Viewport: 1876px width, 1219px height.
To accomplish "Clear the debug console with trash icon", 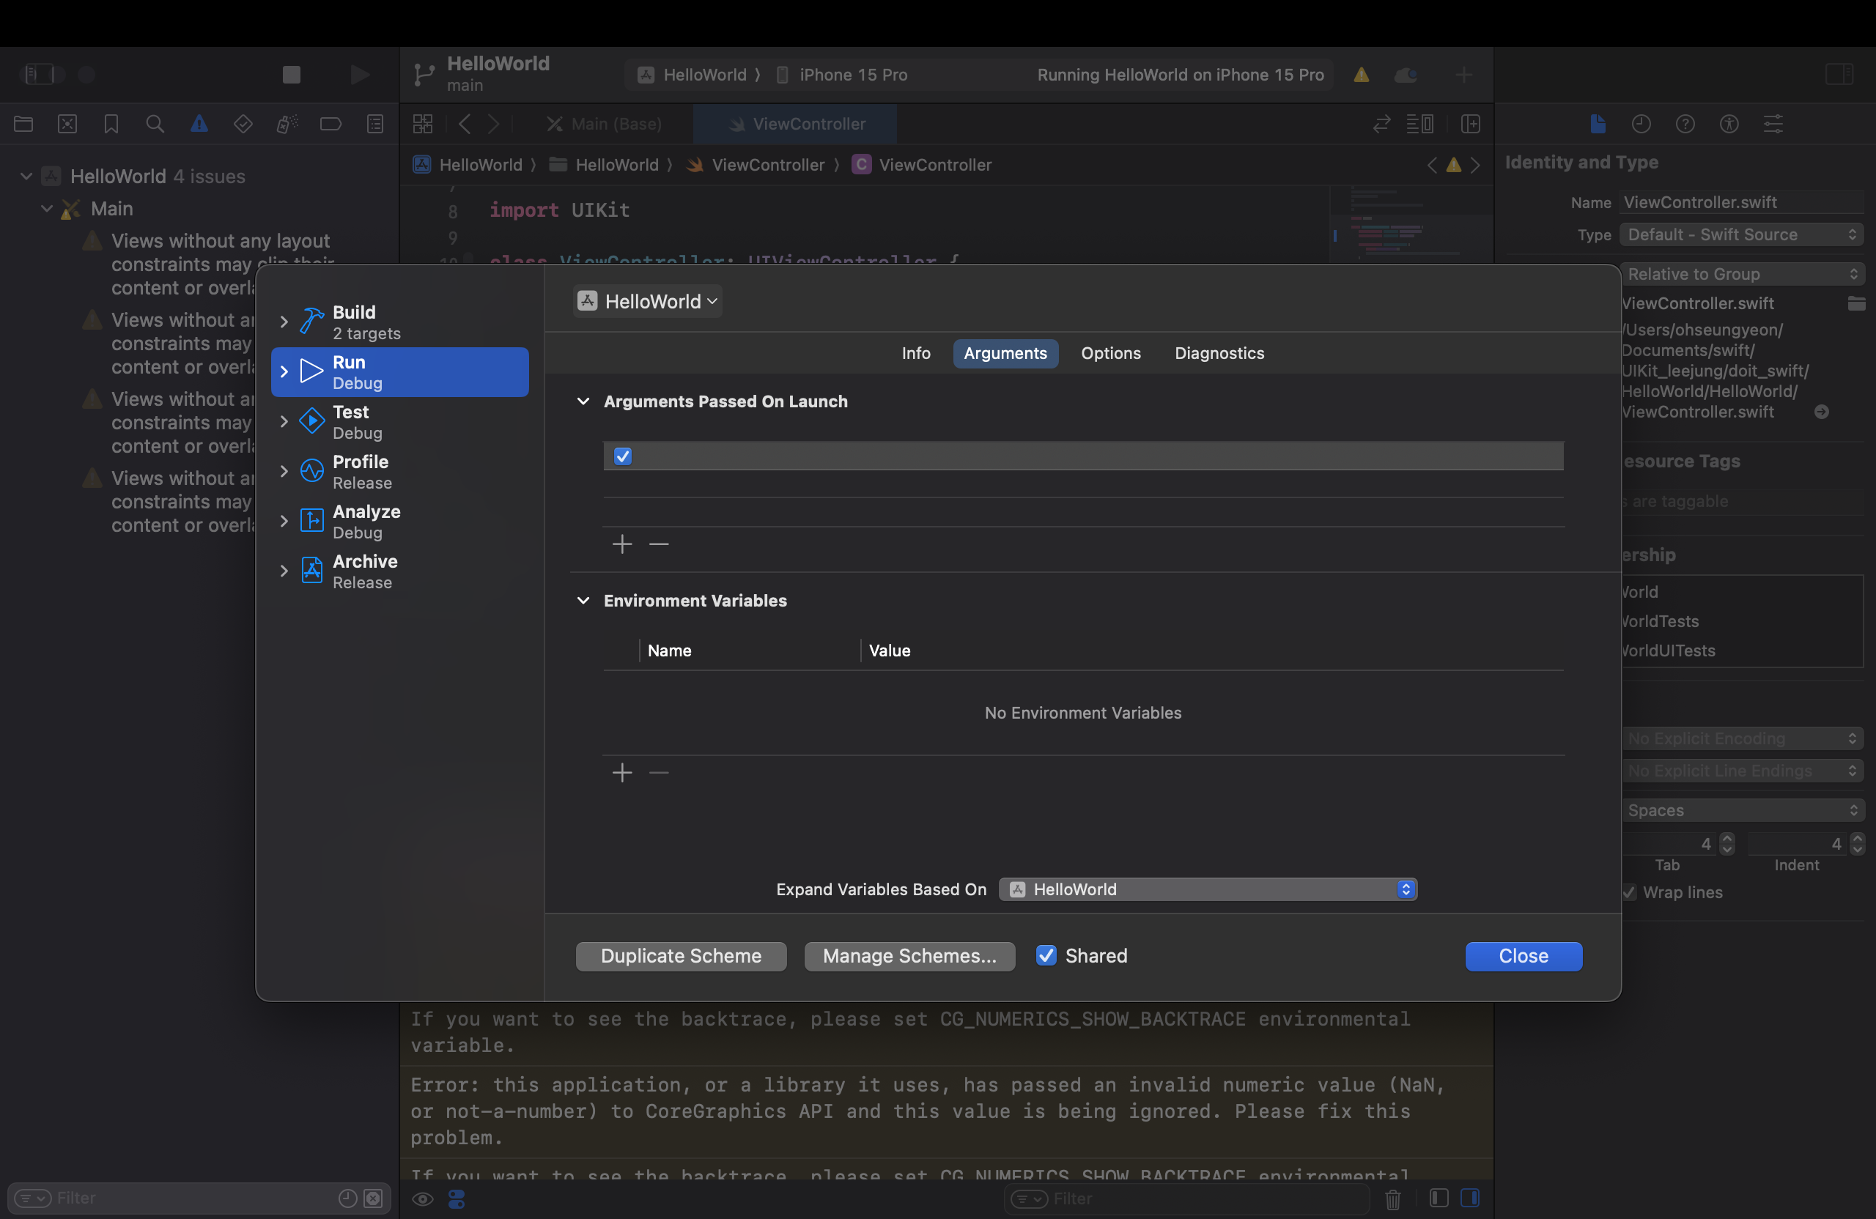I will [x=1393, y=1198].
